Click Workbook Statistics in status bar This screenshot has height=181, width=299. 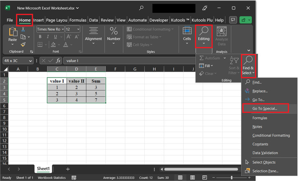pos(51,177)
